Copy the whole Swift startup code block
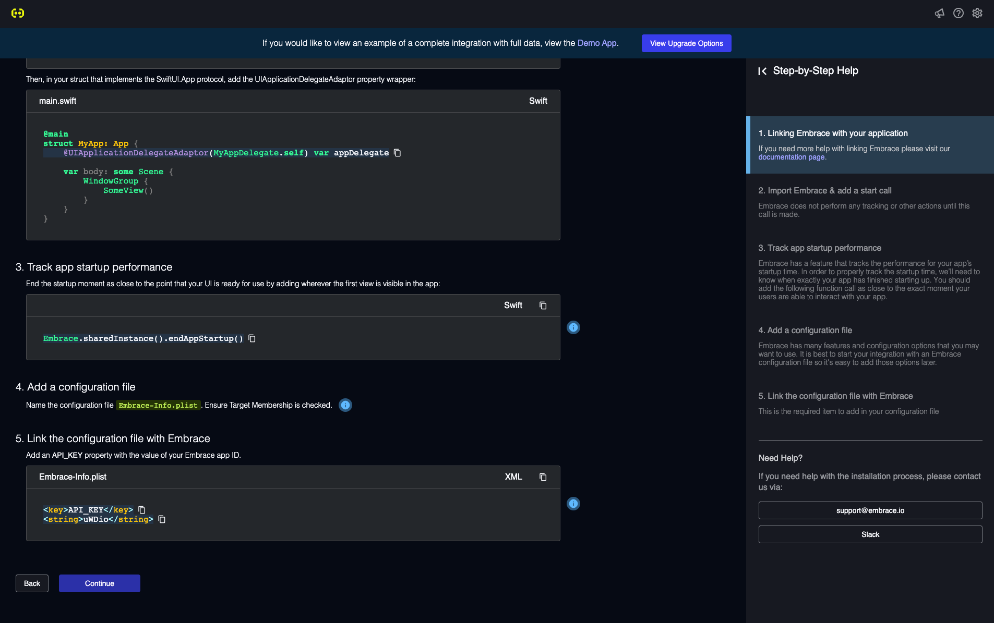994x623 pixels. click(x=543, y=306)
